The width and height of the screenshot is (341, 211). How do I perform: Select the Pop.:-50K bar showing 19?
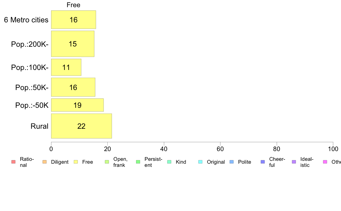[x=77, y=105]
